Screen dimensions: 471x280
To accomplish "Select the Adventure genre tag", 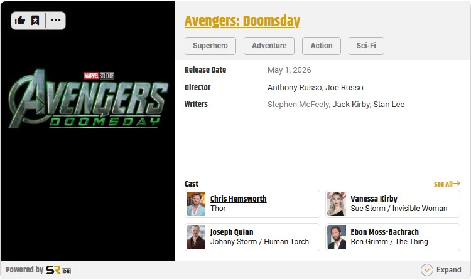I will pyautogui.click(x=269, y=46).
